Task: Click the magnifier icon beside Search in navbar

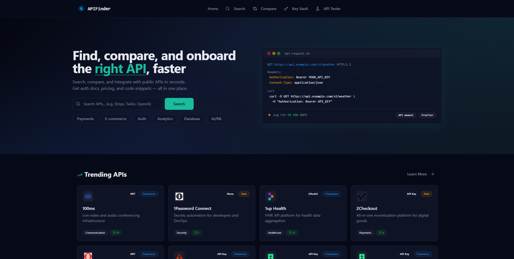Action: [228, 9]
